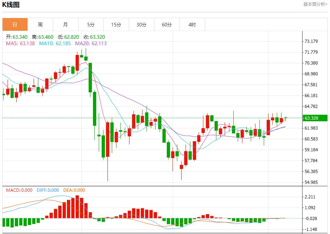330x234 pixels.
Task: Click the DIFF value label
Action: pos(47,190)
